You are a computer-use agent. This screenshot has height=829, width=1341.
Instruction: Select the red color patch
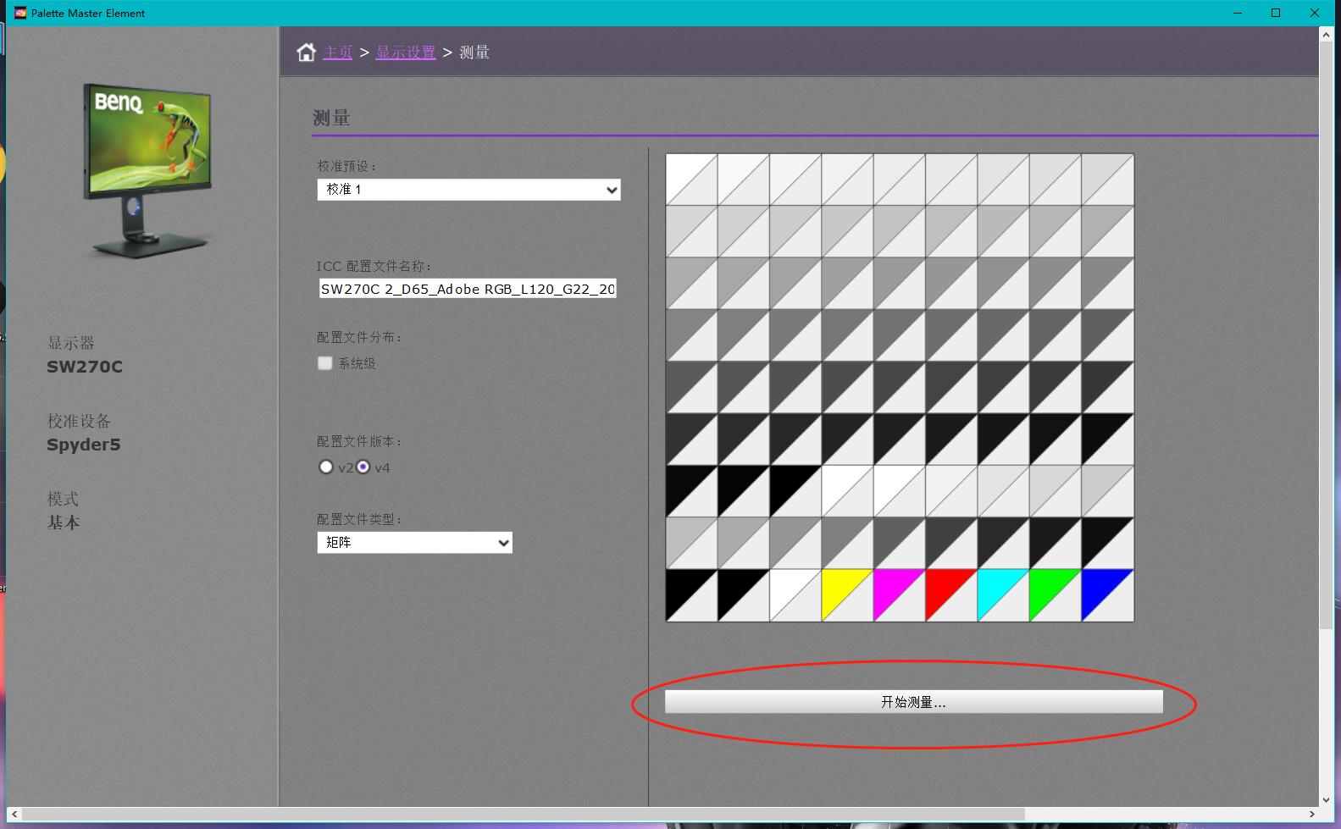951,595
